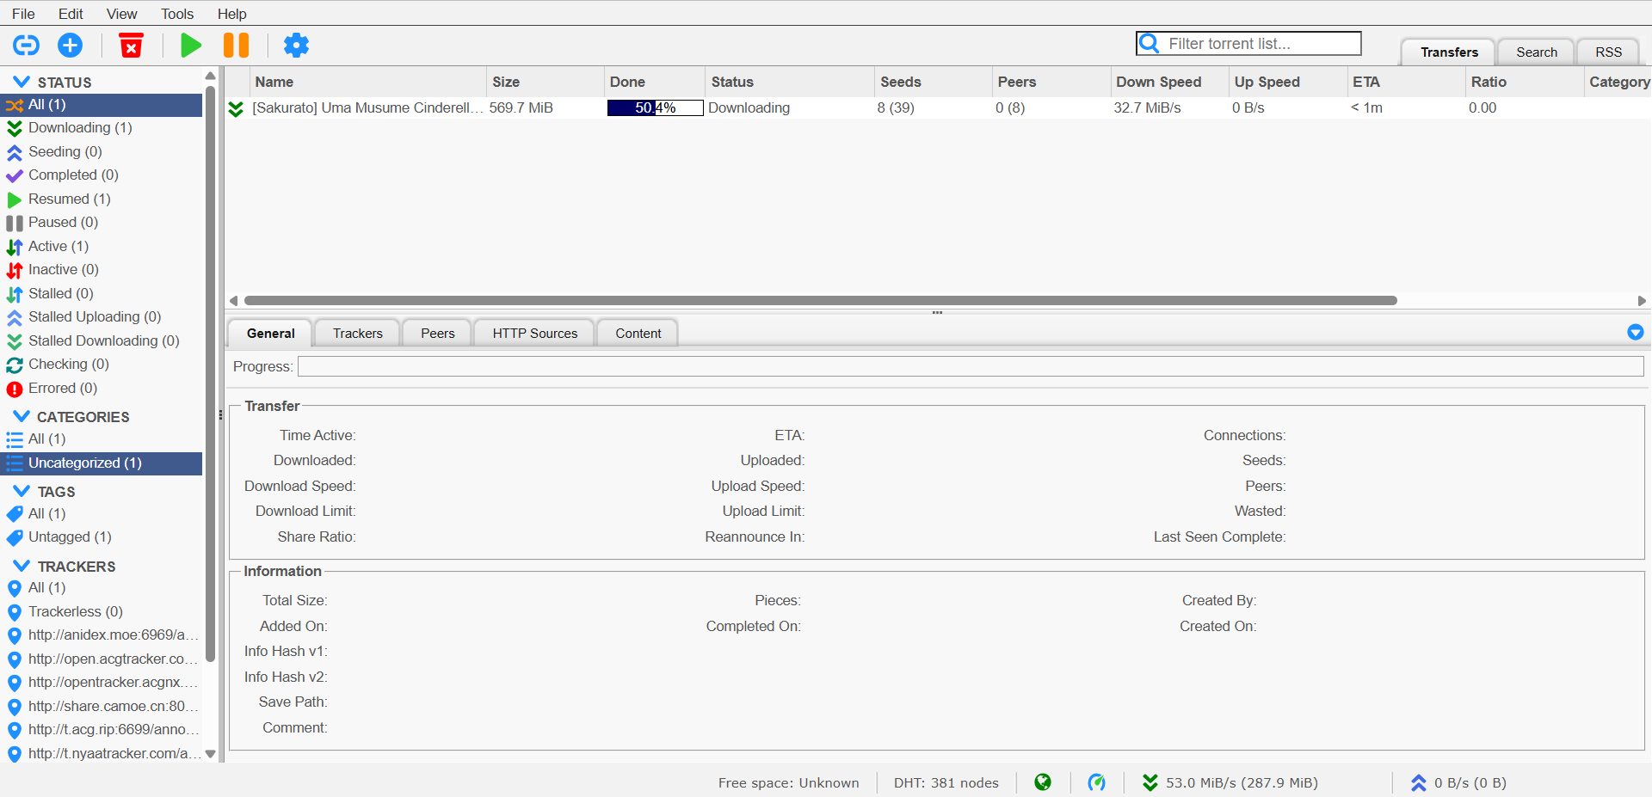This screenshot has height=797, width=1652.
Task: Click the download speed status icon
Action: point(1150,782)
